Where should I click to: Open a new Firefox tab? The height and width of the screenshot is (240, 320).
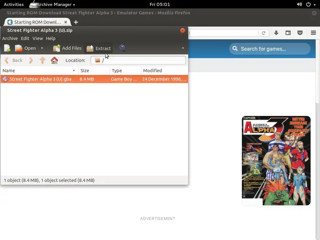pos(76,22)
